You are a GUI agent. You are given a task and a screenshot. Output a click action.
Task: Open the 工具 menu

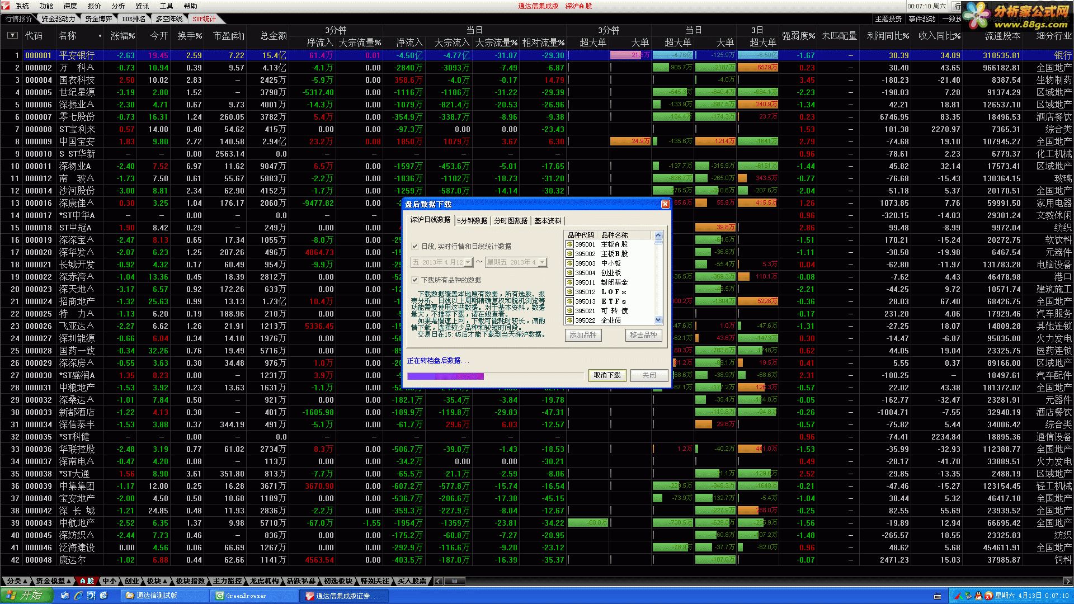point(166,6)
